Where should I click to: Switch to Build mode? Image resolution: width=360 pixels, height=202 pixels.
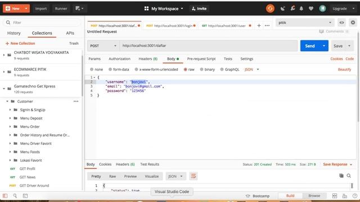coord(290,196)
